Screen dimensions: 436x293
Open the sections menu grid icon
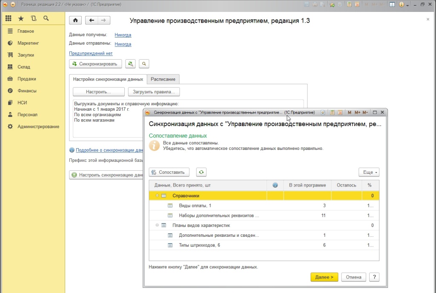9,19
